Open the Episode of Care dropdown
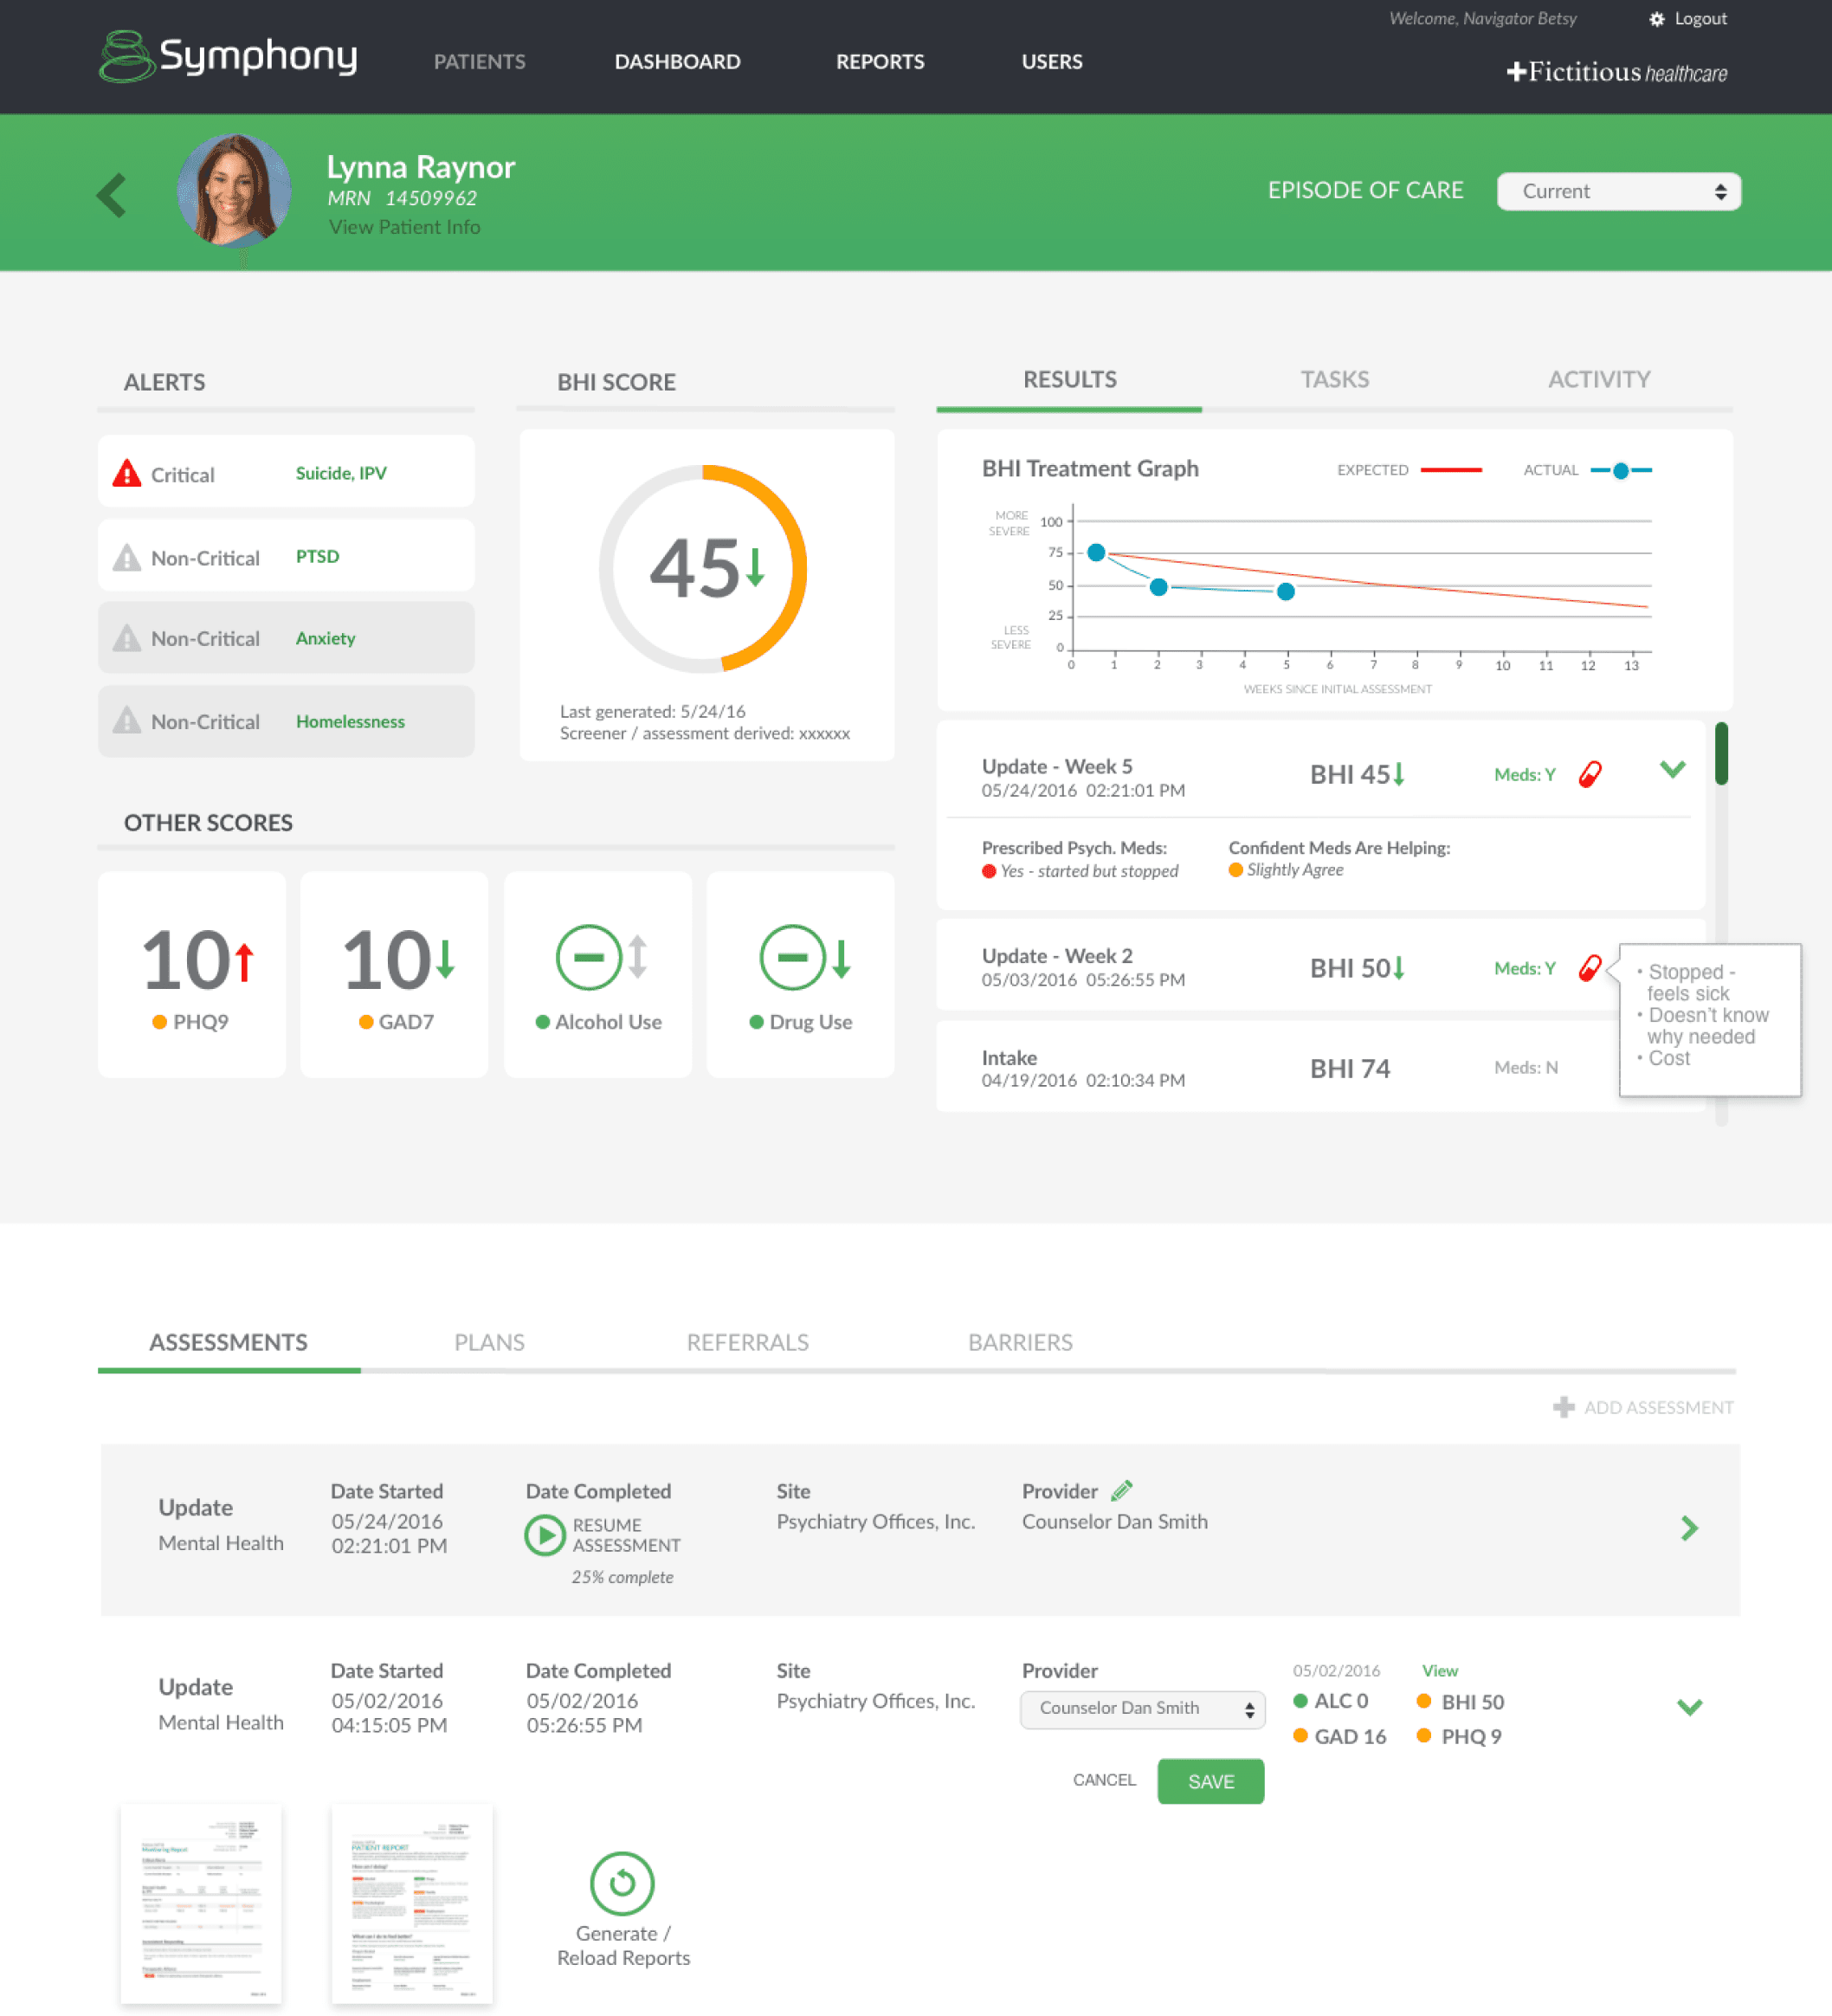Viewport: 1832px width, 2016px height. 1618,191
